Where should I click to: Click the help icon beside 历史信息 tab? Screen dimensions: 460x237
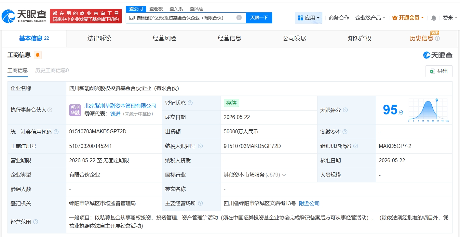(437, 38)
